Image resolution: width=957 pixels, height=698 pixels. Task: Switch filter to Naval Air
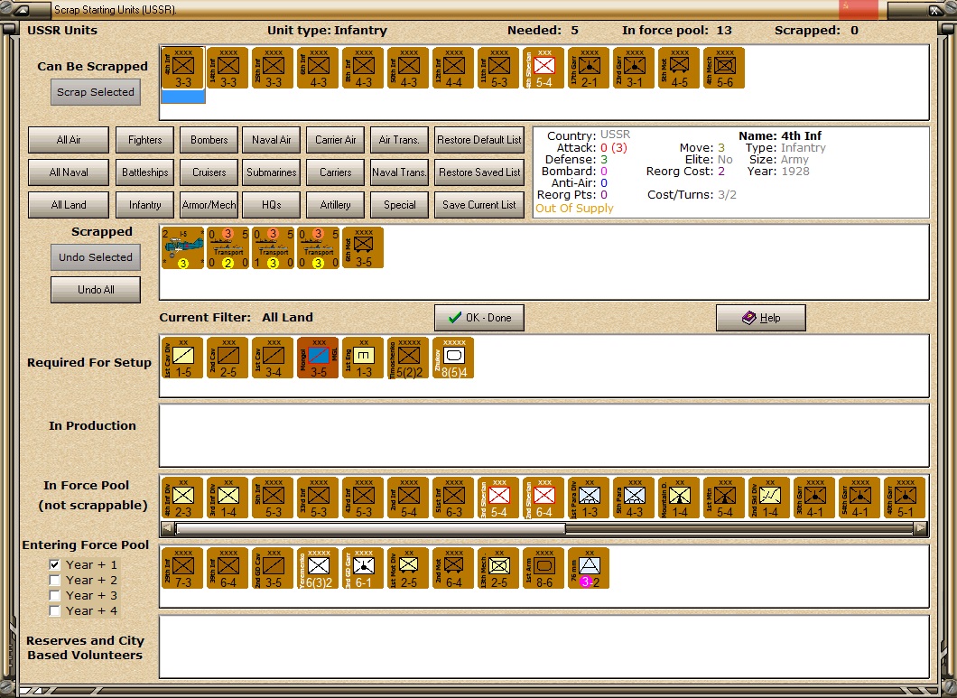(272, 140)
